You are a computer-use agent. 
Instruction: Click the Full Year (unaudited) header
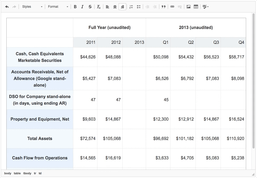click(109, 28)
